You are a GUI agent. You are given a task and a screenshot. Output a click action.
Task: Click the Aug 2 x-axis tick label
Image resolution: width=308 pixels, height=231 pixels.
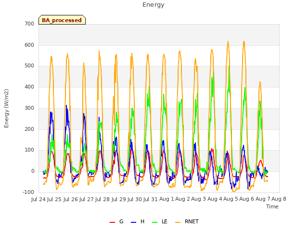[x=183, y=199]
